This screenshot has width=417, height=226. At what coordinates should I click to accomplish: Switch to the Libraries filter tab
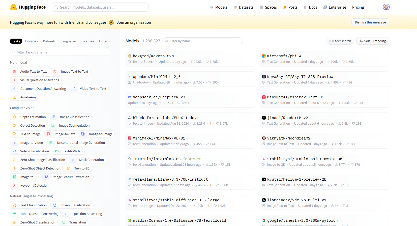[32, 41]
